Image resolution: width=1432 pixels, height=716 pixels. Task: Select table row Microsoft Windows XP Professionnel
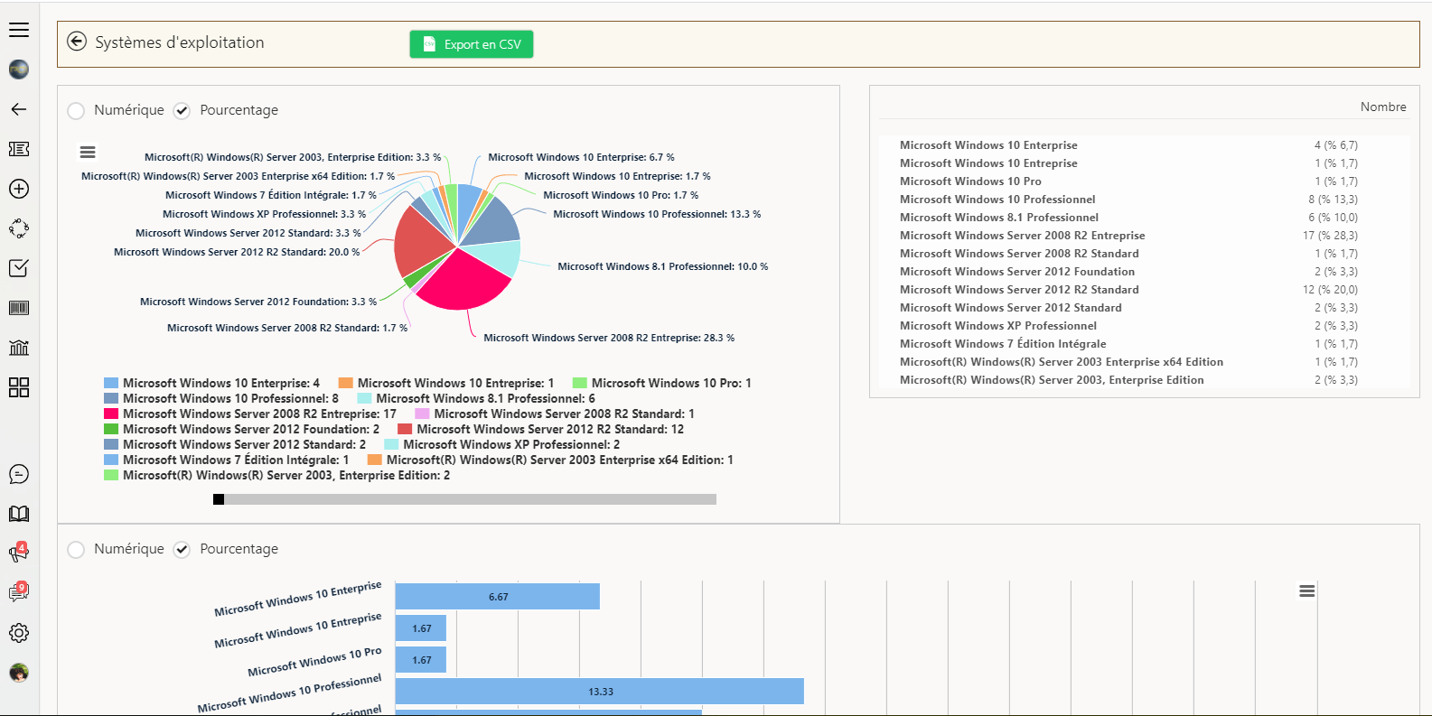[x=1144, y=325]
